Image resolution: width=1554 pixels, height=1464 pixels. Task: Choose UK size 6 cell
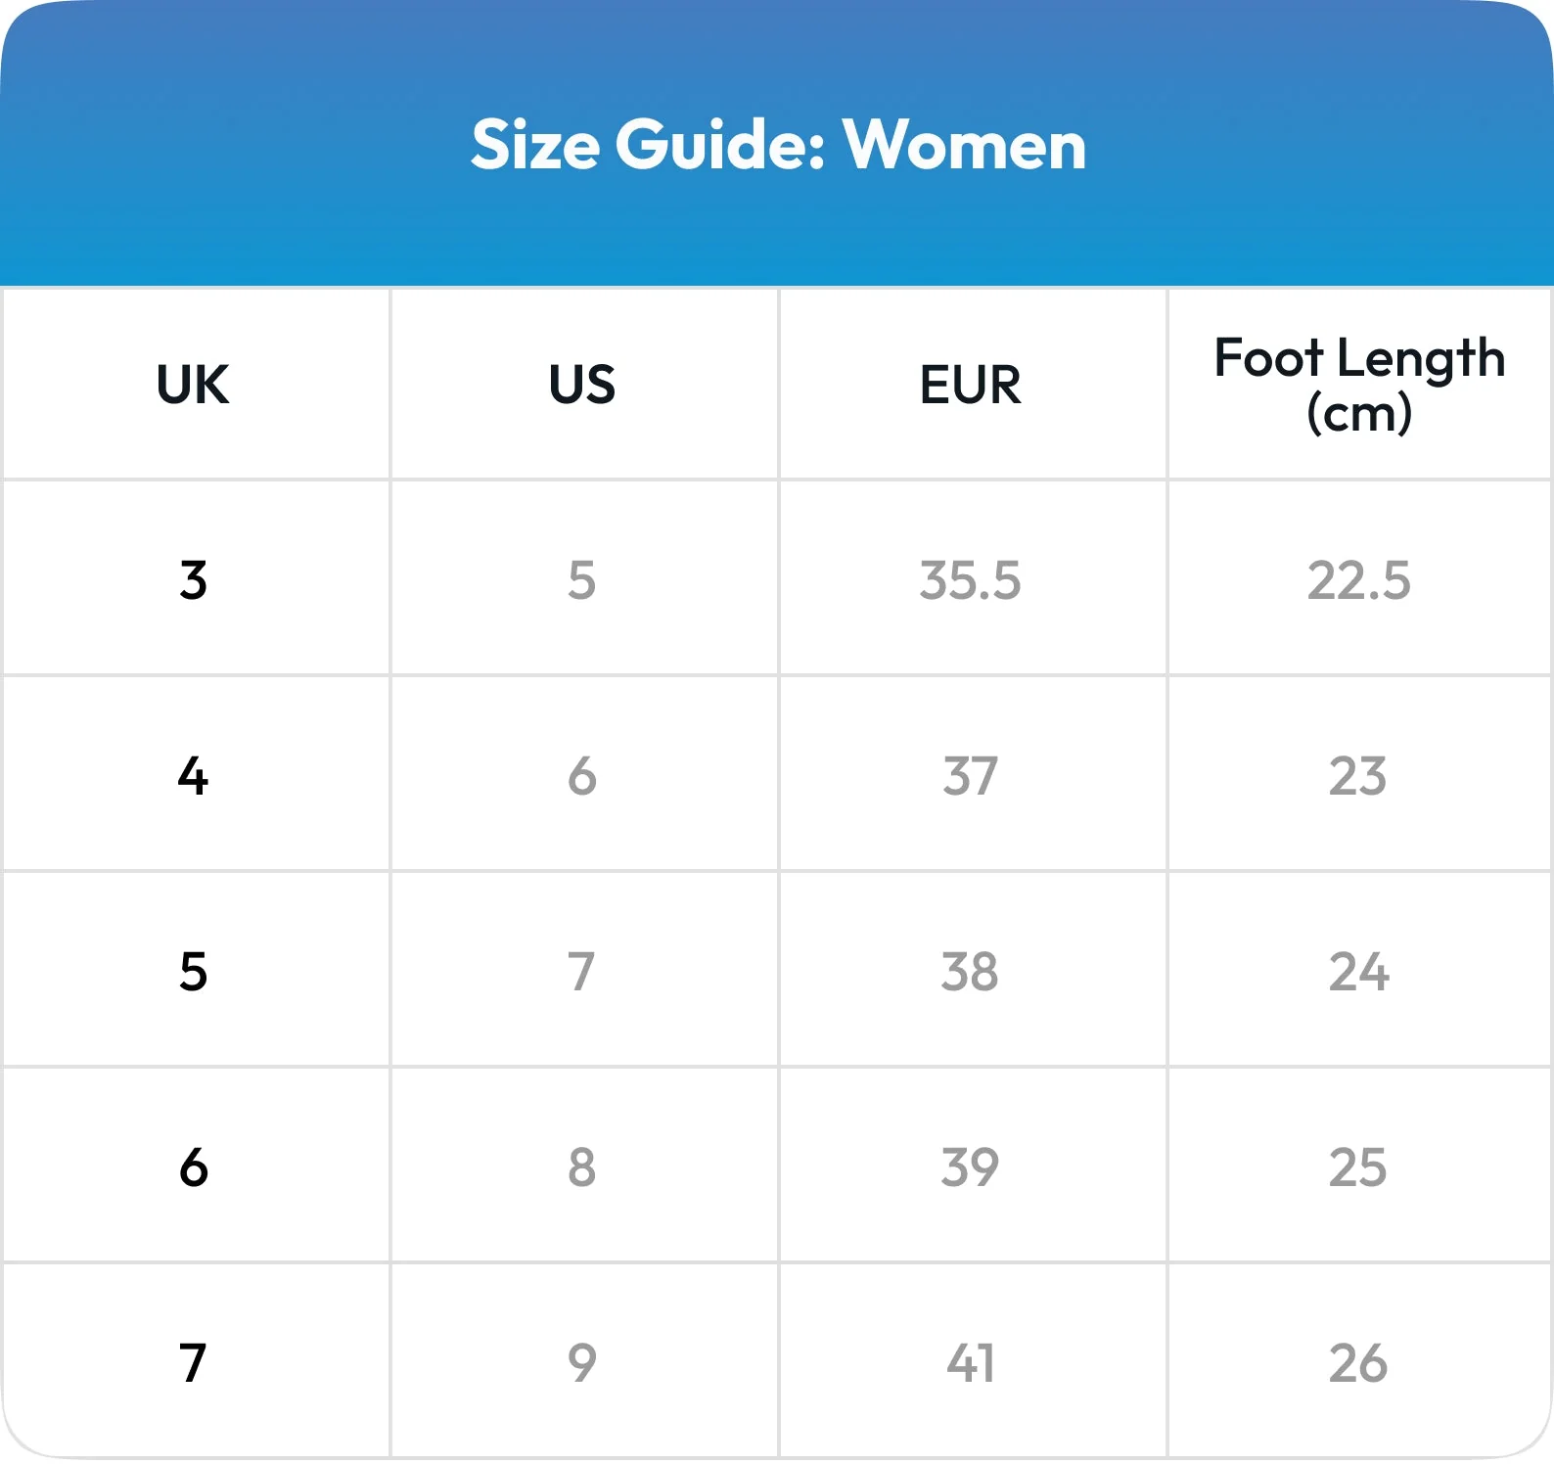pos(194,1167)
